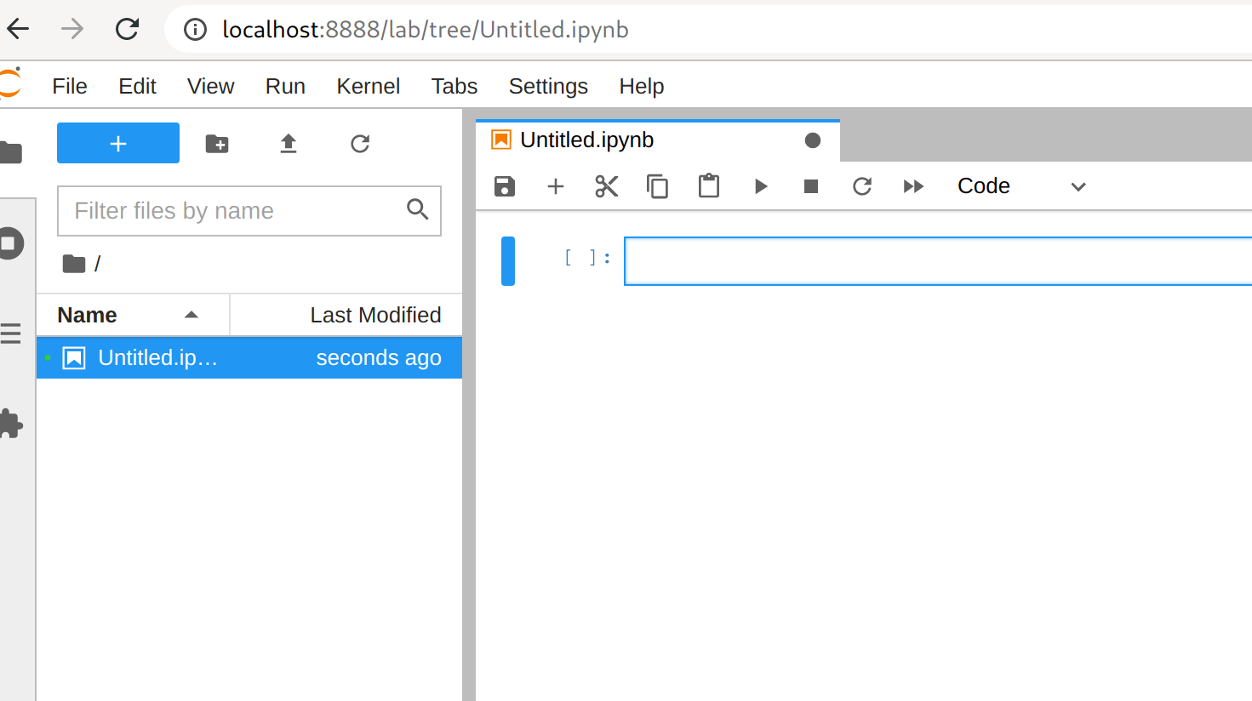
Task: Interrupt the kernel with stop icon
Action: click(811, 186)
